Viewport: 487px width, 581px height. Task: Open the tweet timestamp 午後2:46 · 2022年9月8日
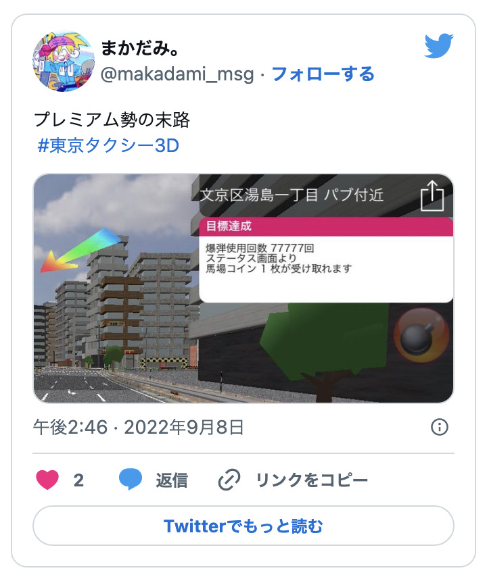139,427
